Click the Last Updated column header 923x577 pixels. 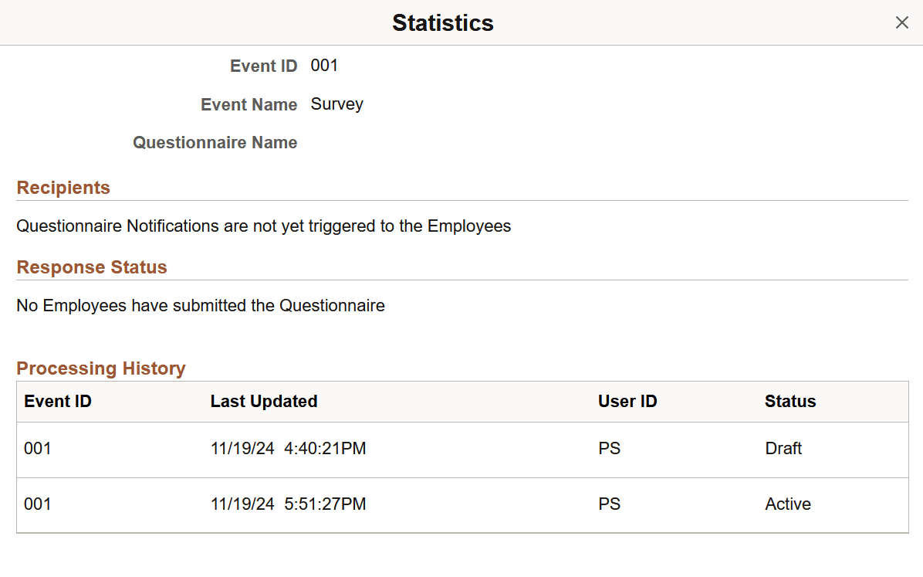tap(263, 401)
